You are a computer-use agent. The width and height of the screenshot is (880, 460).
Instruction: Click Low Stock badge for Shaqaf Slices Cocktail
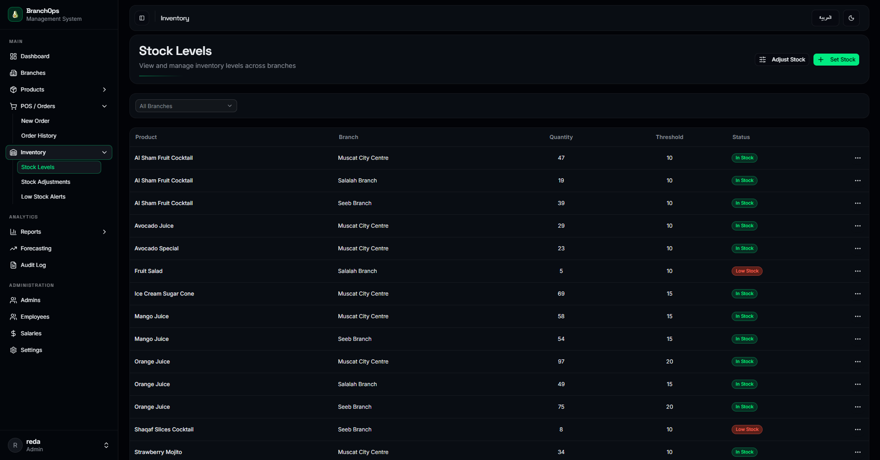click(747, 430)
